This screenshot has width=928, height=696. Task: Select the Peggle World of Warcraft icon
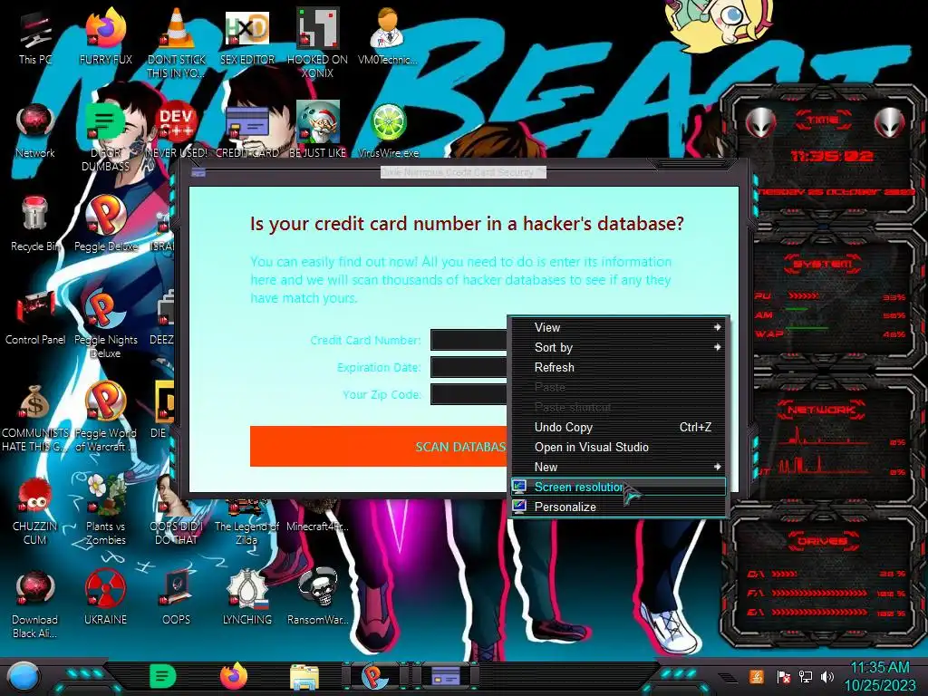(x=106, y=417)
